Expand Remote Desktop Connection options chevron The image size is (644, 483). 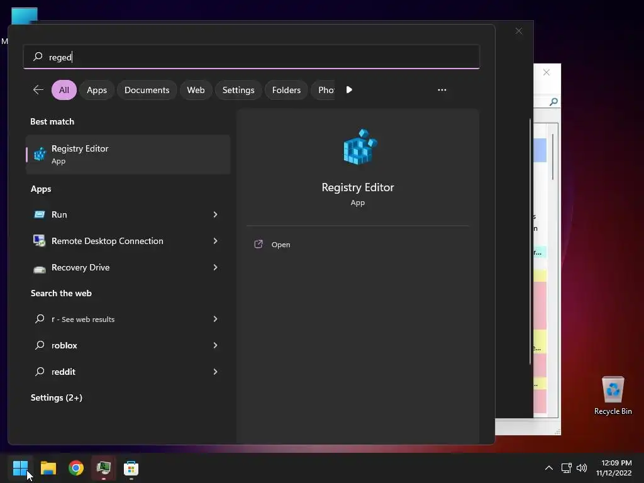pyautogui.click(x=215, y=241)
